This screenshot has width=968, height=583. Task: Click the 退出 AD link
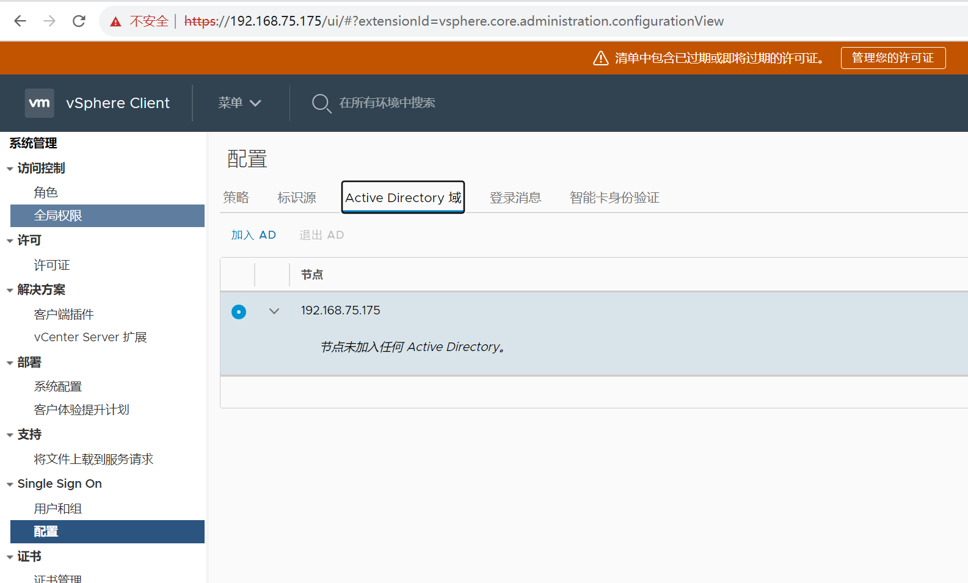tap(322, 235)
